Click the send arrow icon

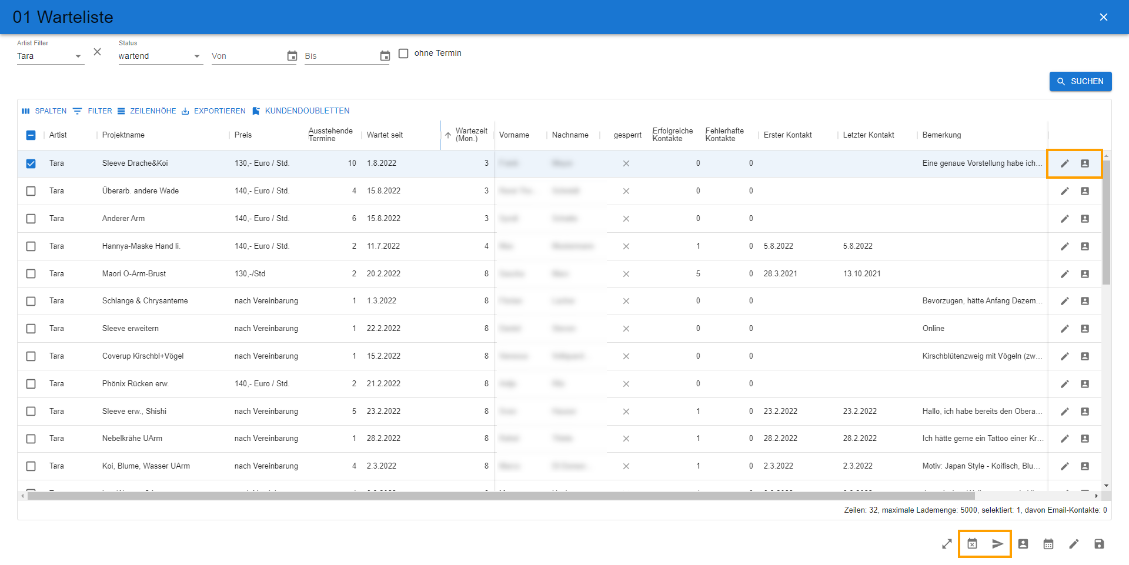point(998,544)
